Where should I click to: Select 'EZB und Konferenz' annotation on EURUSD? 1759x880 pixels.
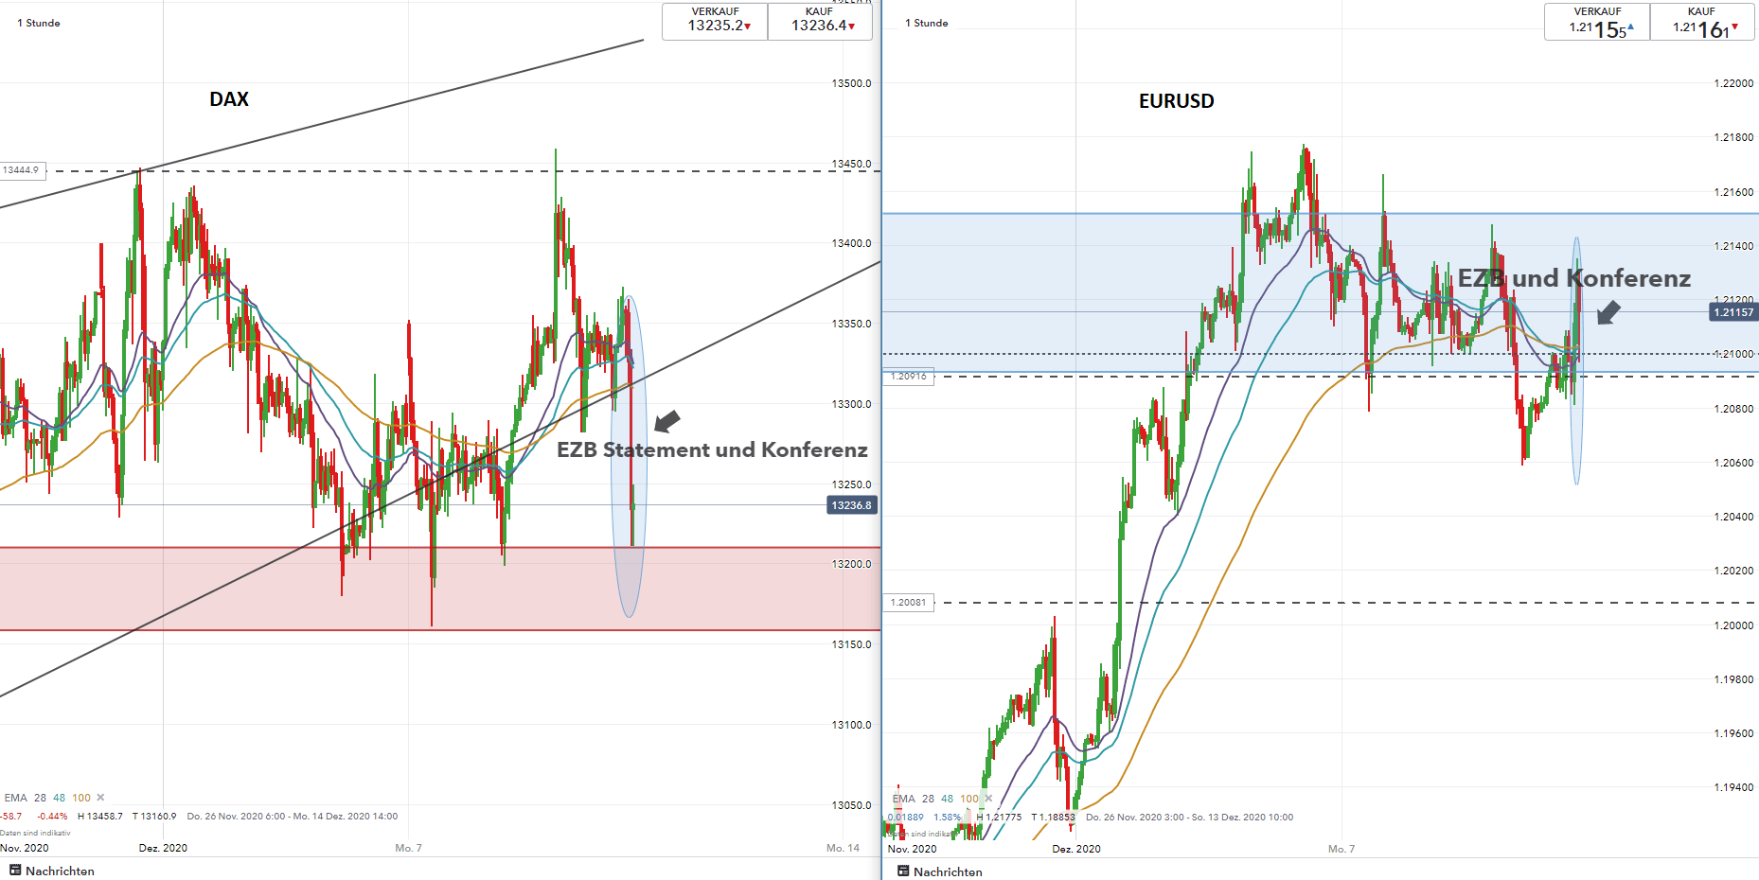1574,278
